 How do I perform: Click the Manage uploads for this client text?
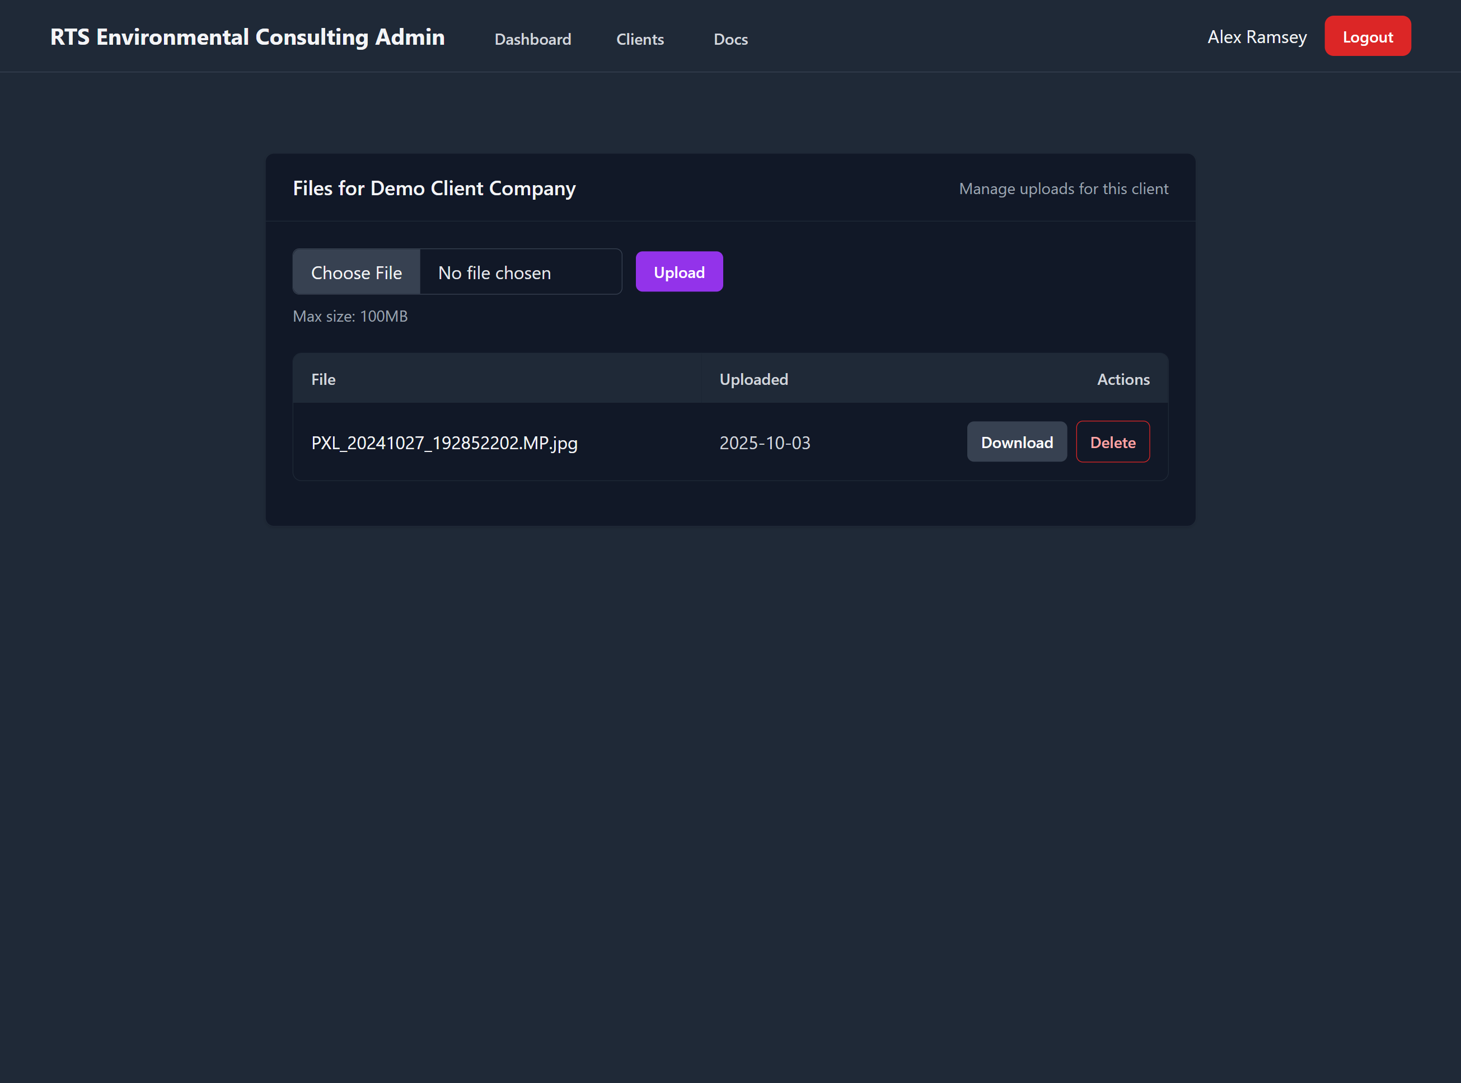tap(1063, 189)
